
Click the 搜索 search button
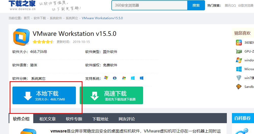[196, 5]
